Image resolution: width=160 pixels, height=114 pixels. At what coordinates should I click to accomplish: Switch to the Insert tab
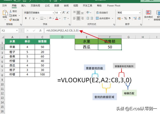(23, 6)
